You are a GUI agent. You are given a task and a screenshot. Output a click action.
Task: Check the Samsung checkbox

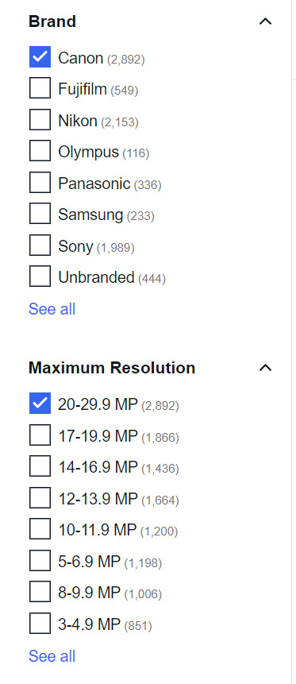click(x=40, y=214)
